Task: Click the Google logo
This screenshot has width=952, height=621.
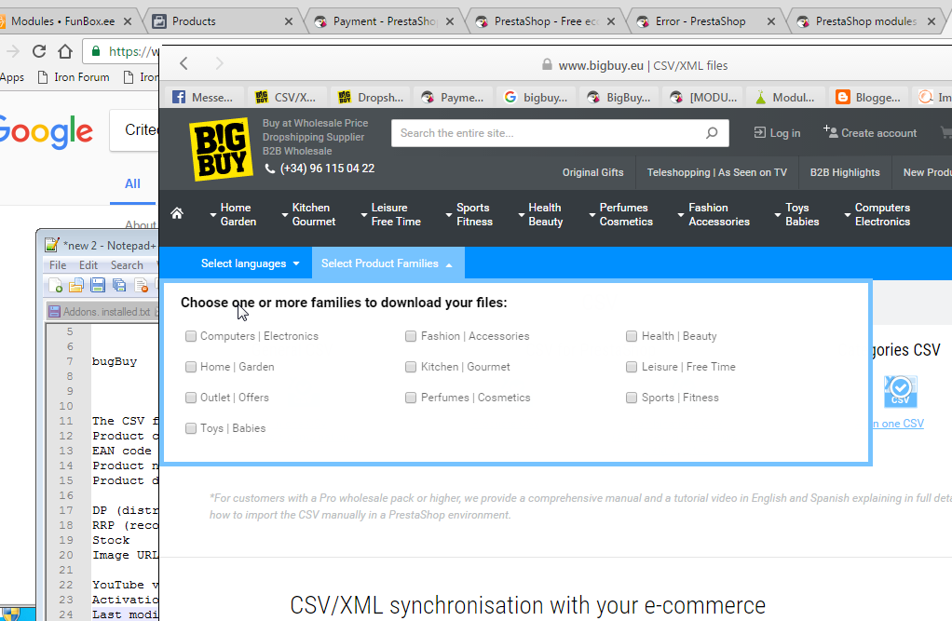Action: pos(46,131)
